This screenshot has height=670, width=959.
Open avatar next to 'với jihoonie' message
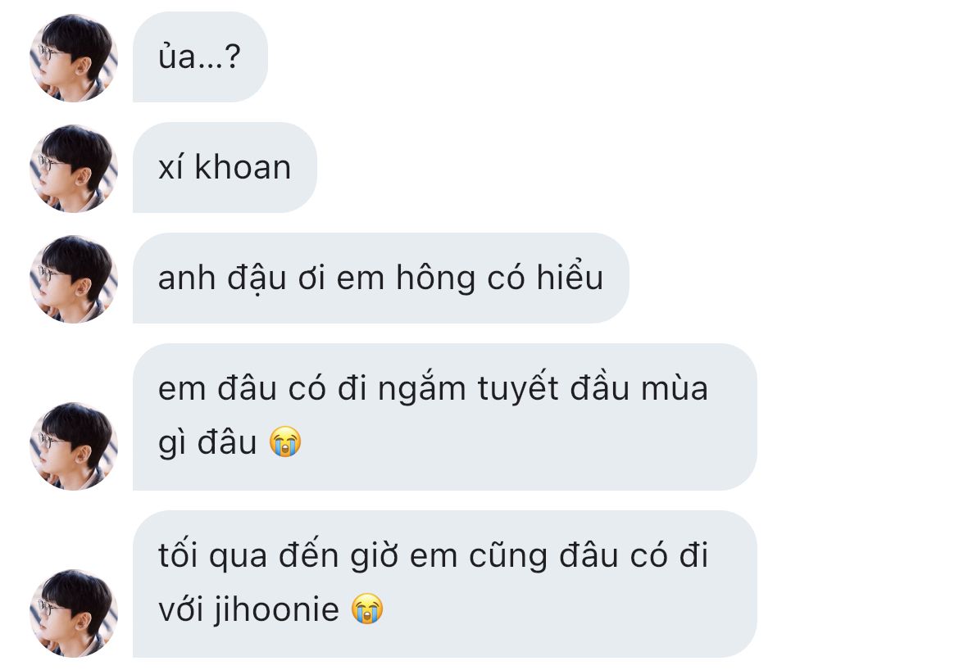click(74, 613)
